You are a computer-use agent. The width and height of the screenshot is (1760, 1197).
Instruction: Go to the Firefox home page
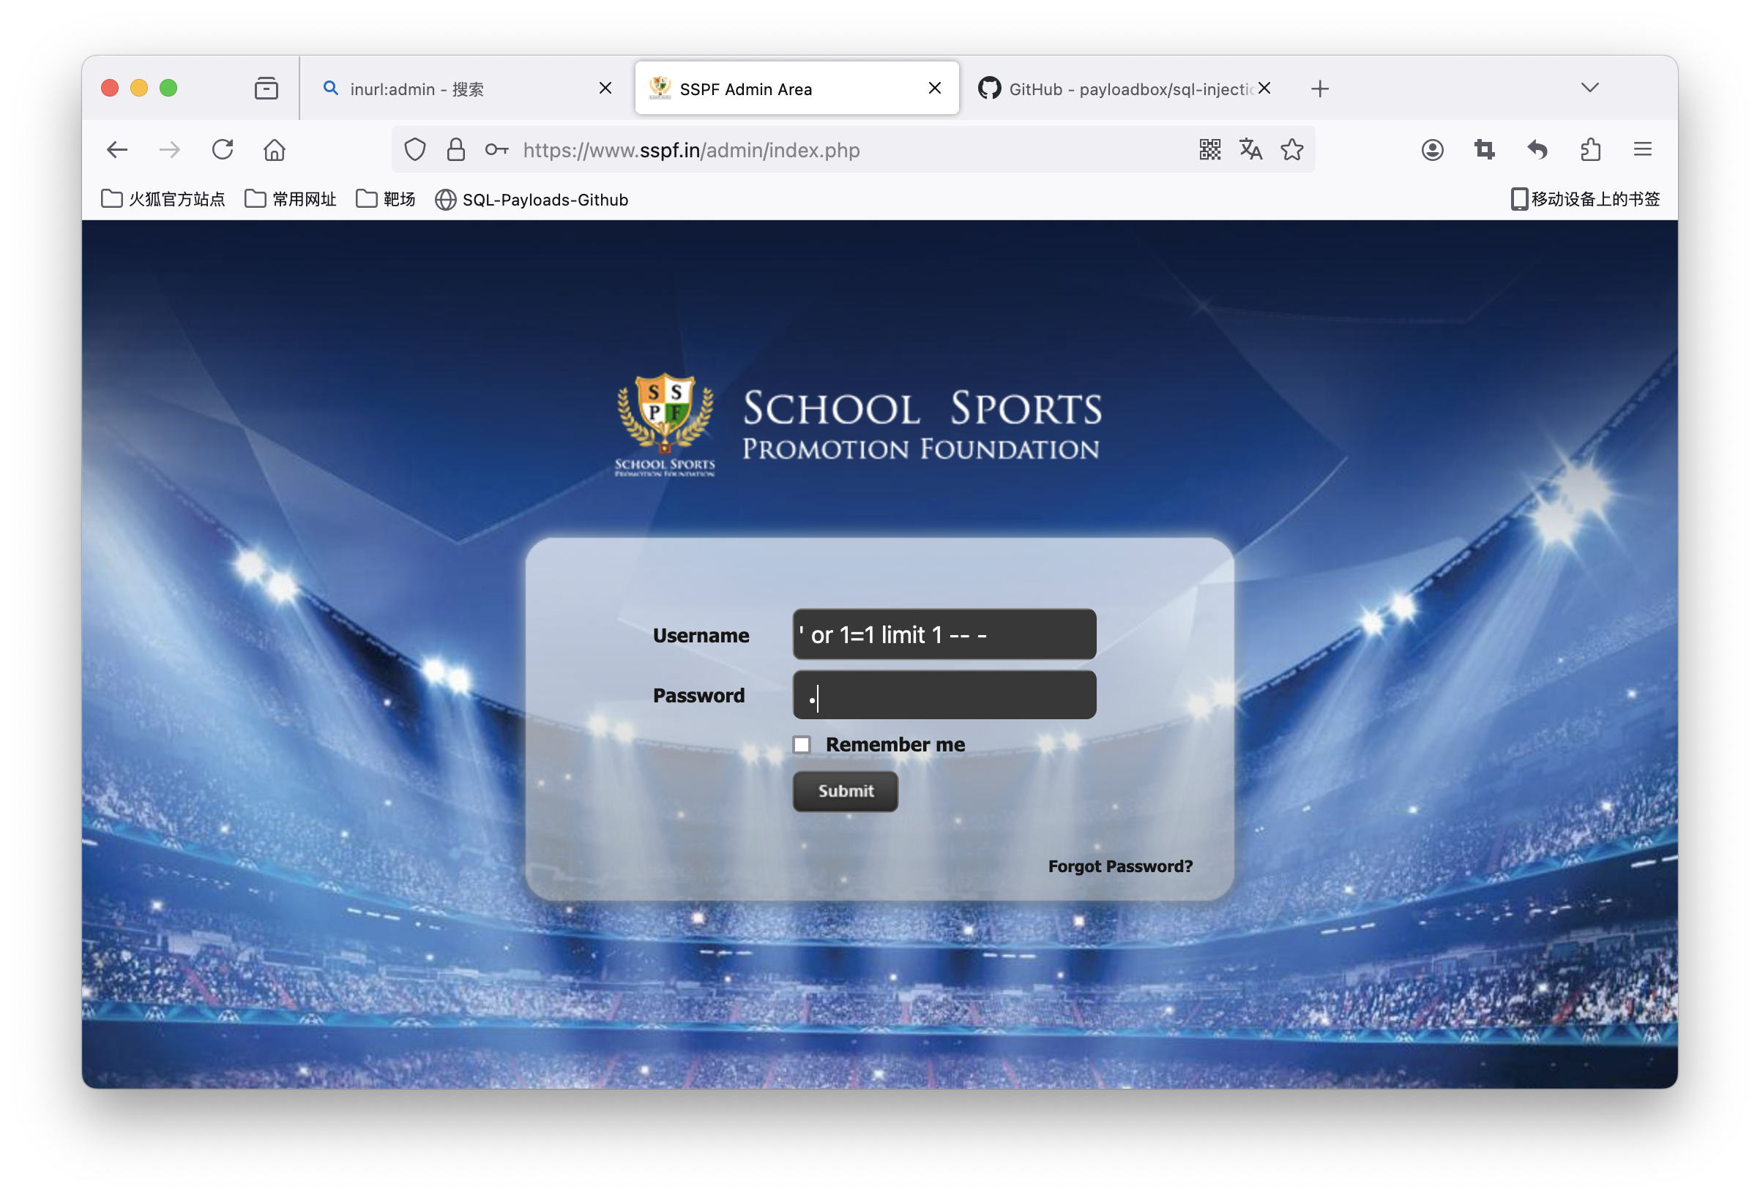coord(274,150)
